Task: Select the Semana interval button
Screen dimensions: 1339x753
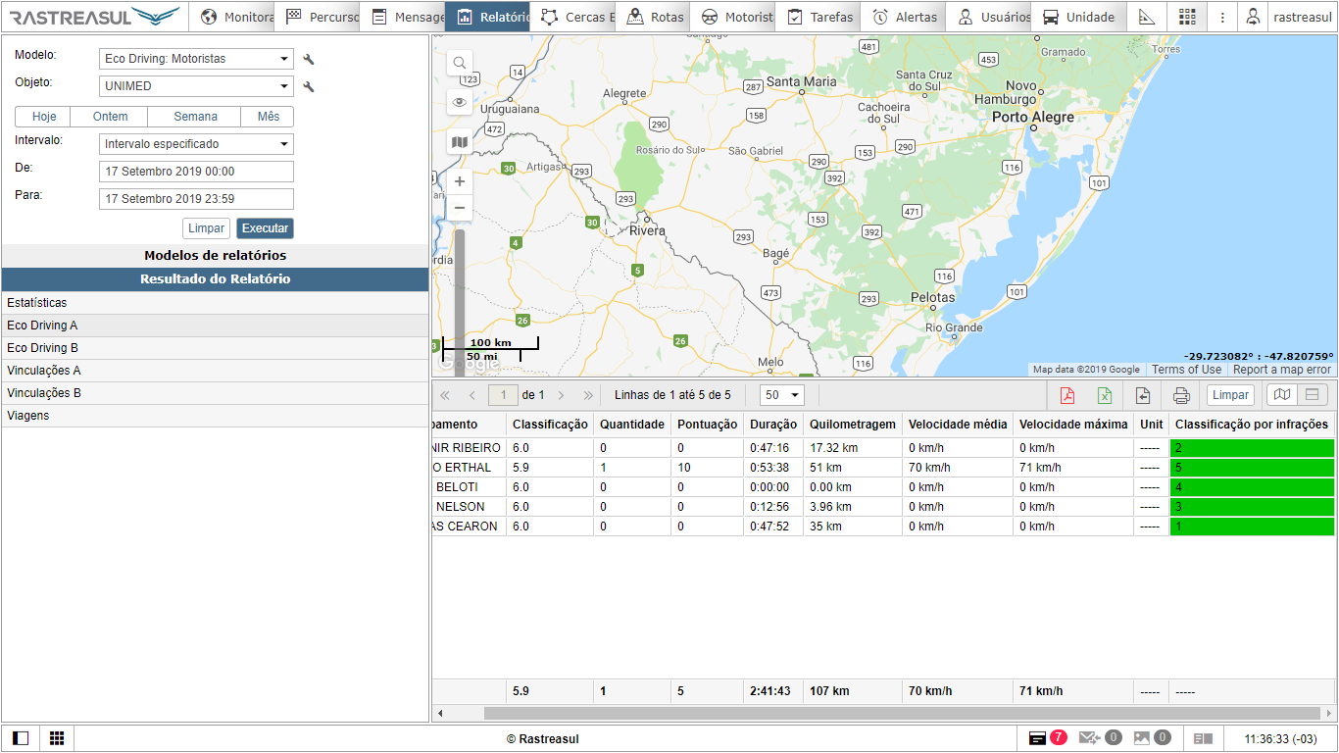Action: 195,117
